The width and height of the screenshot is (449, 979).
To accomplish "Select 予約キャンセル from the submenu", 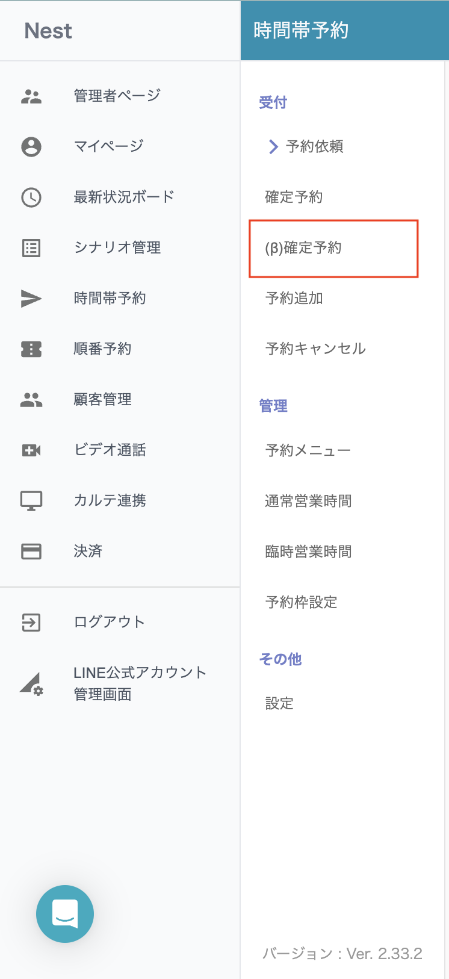I will [x=315, y=349].
